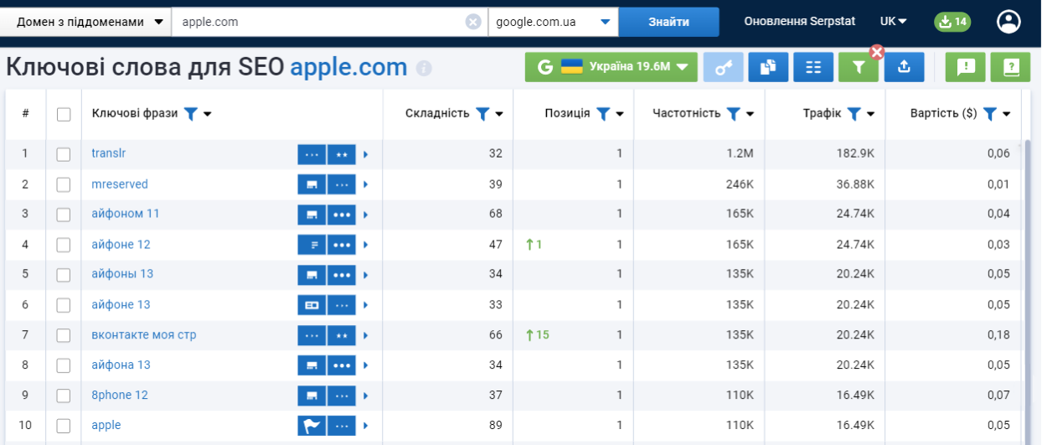Click the shop SERP feature icon in mreserved row

(312, 184)
